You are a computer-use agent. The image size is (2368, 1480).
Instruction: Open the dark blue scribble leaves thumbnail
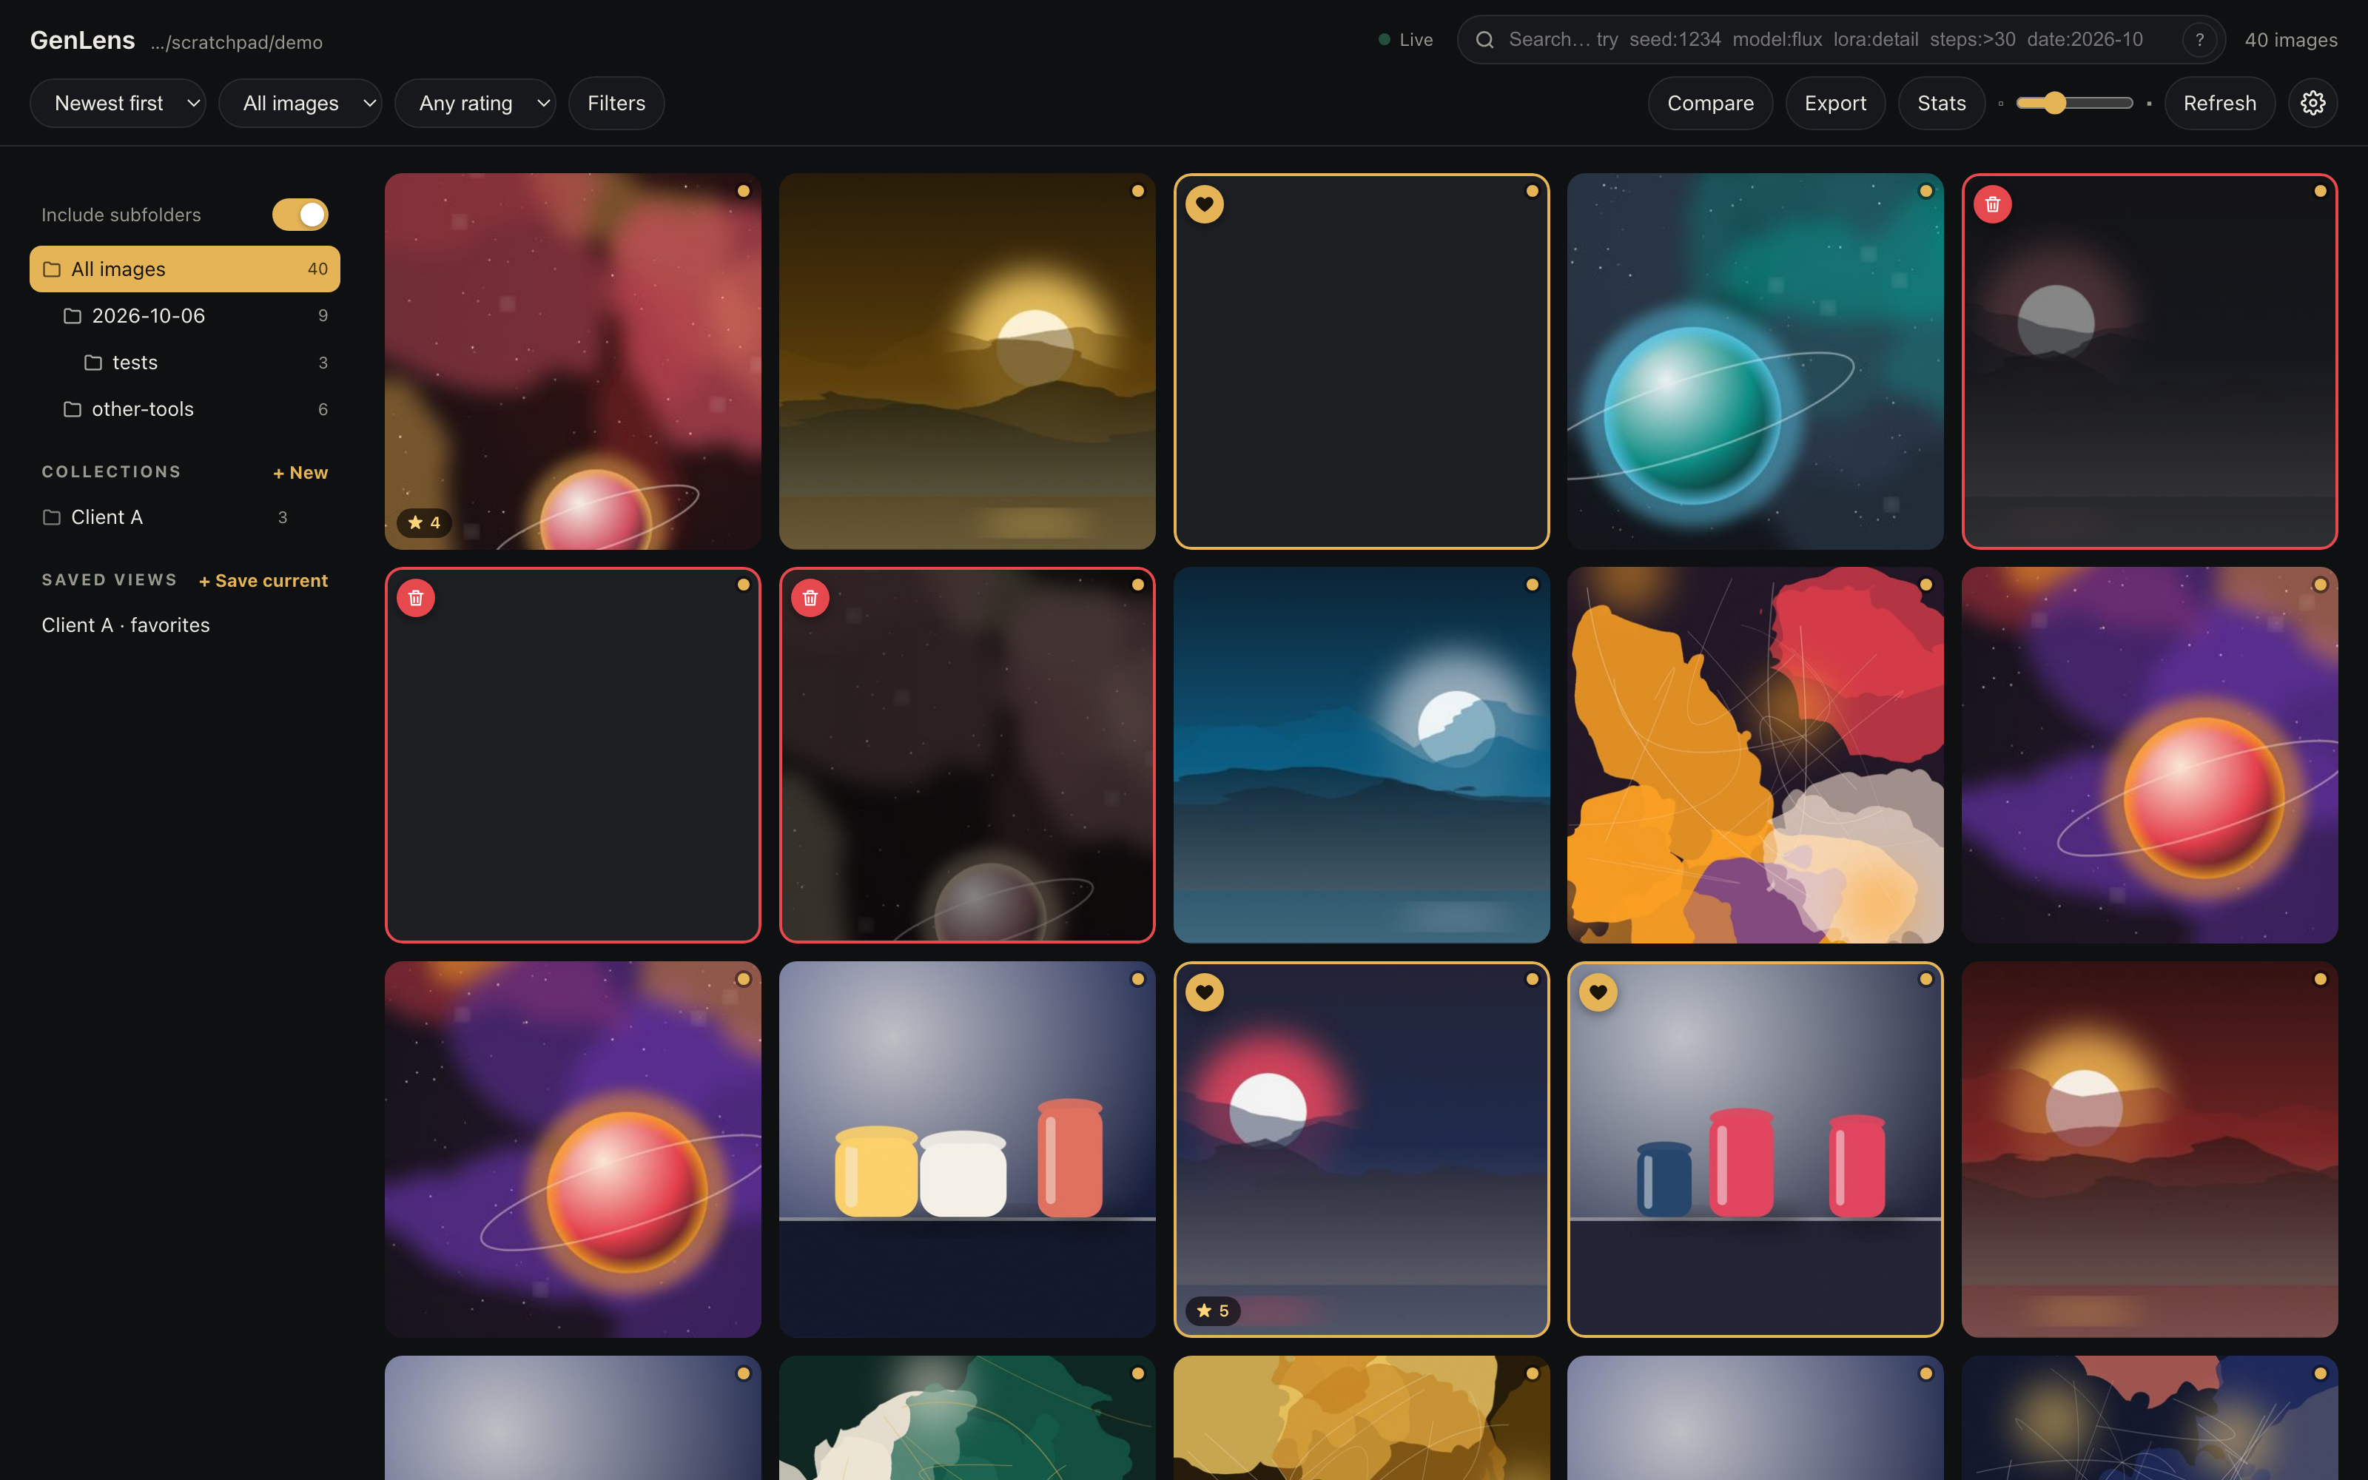[x=2150, y=1417]
